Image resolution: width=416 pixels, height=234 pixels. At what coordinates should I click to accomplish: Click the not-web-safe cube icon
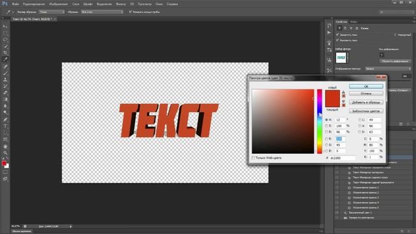[344, 101]
